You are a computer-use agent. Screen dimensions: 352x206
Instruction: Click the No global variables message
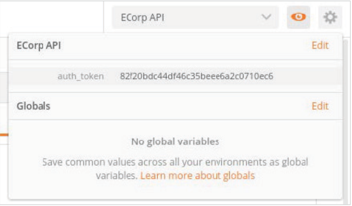[x=175, y=142]
